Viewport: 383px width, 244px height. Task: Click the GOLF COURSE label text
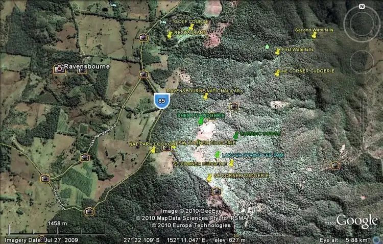pyautogui.click(x=192, y=21)
